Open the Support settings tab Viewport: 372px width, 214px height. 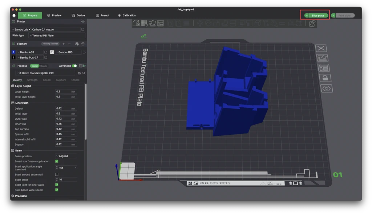(61, 80)
